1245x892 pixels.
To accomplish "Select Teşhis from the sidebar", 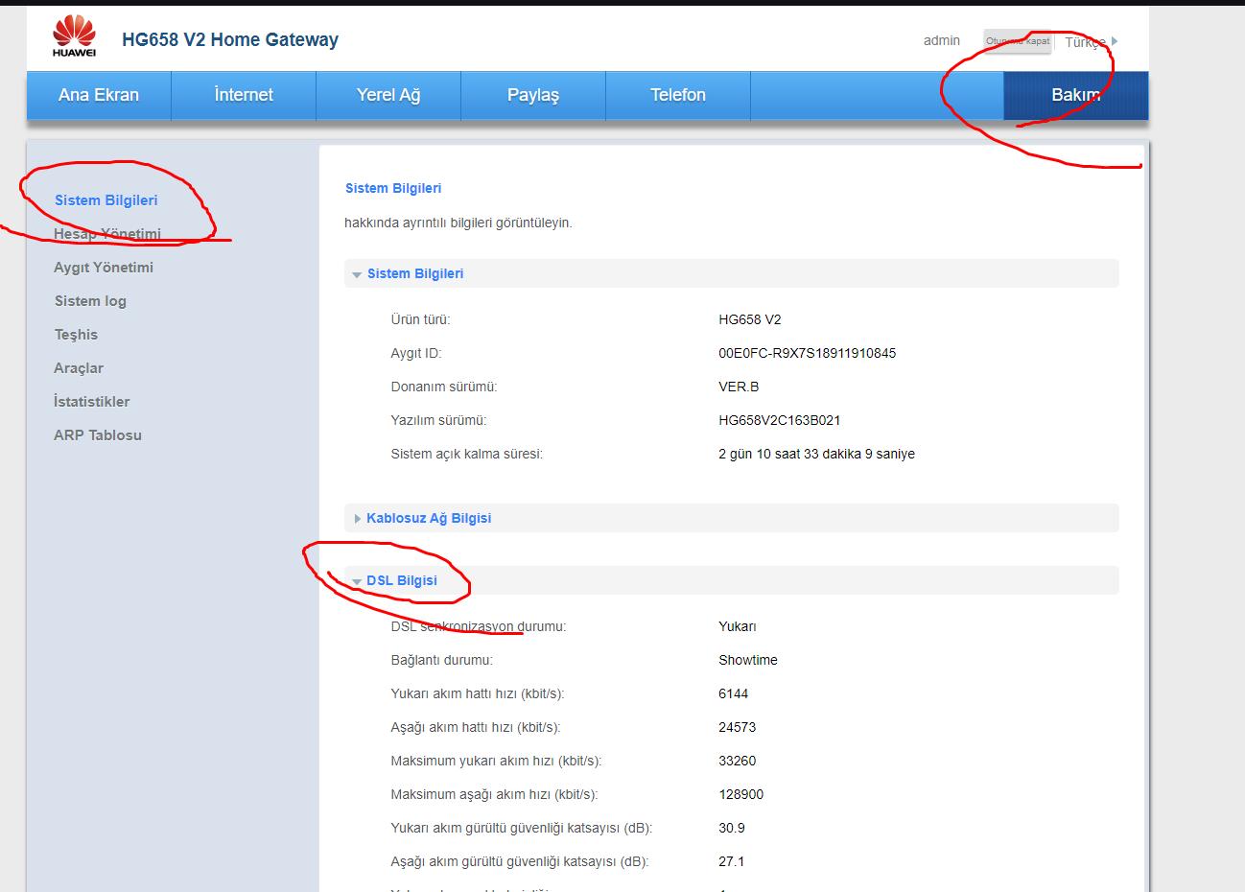I will 76,335.
